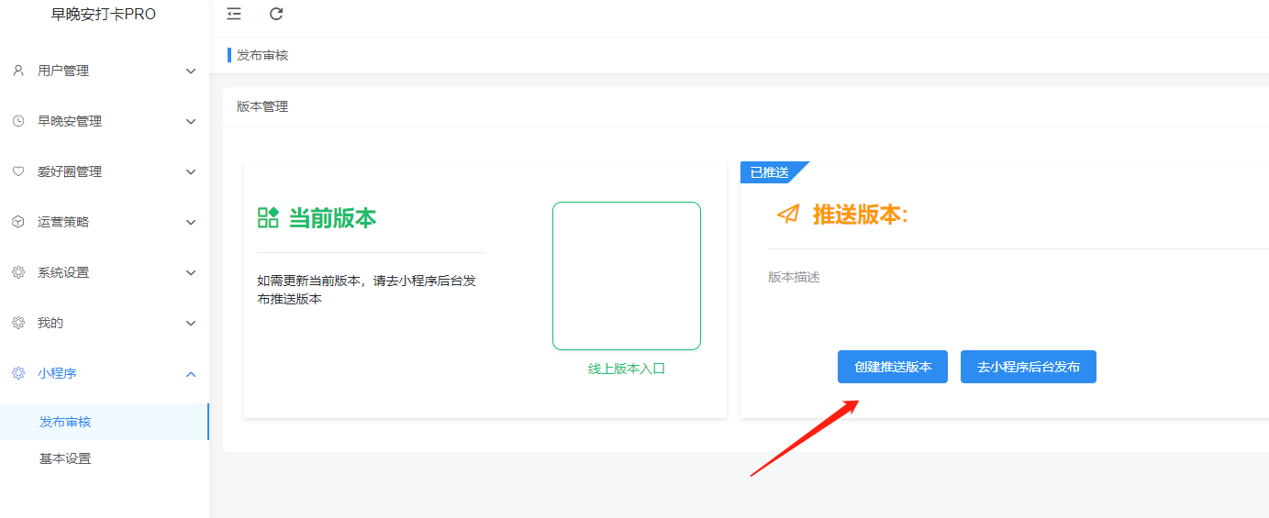Click the 当前版本 heading text
The image size is (1269, 518).
coord(332,218)
